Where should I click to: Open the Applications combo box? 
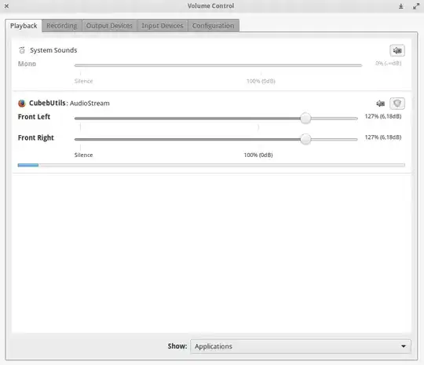(x=301, y=346)
